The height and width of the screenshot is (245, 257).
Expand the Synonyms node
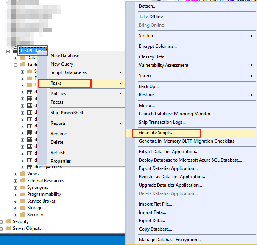[15, 188]
